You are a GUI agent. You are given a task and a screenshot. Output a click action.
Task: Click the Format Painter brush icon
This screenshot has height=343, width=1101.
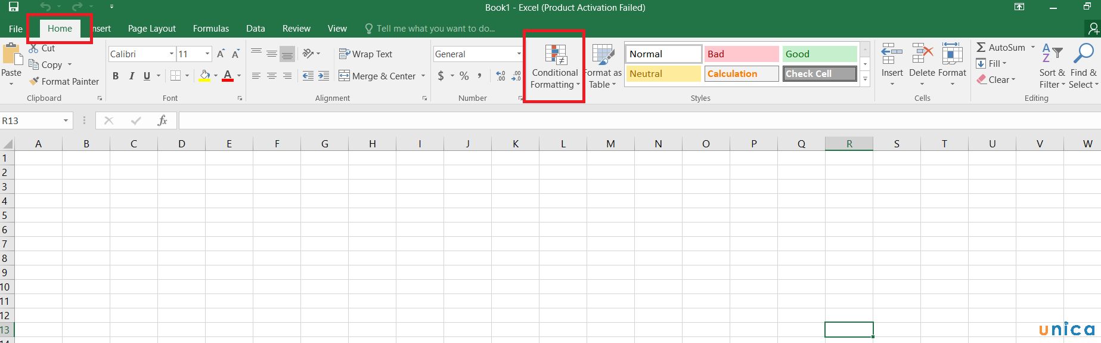click(x=35, y=81)
